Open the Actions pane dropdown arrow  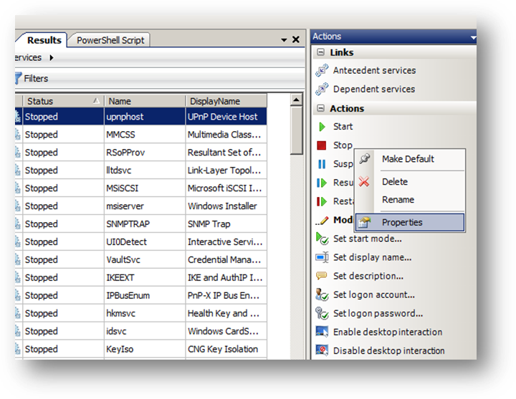pyautogui.click(x=473, y=37)
